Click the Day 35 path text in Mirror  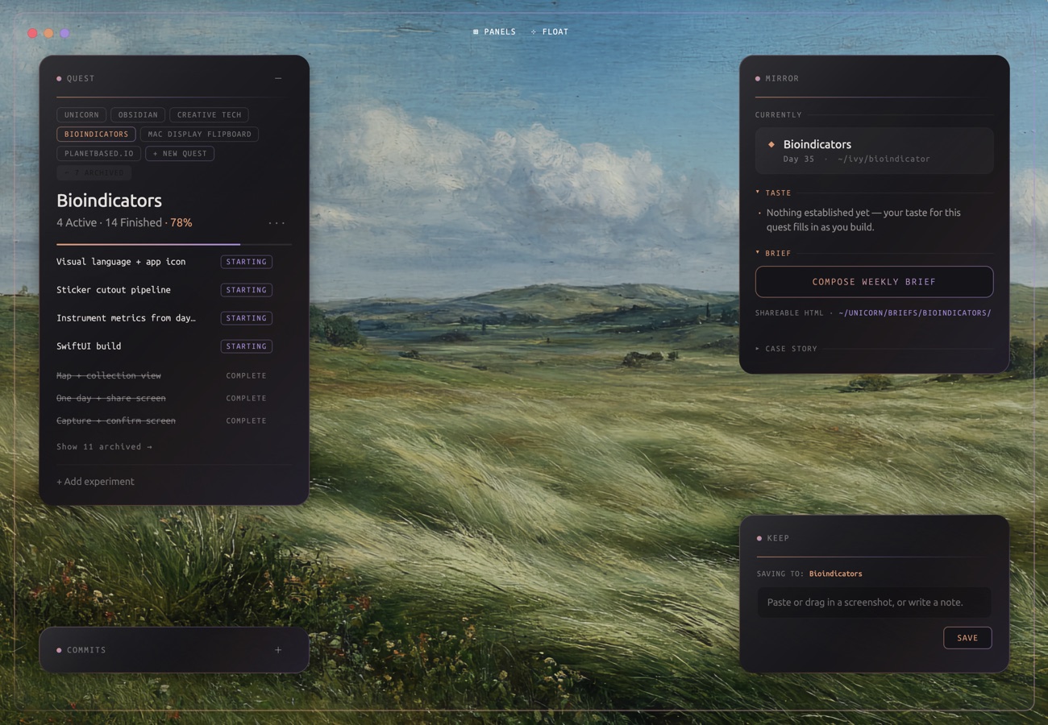856,159
